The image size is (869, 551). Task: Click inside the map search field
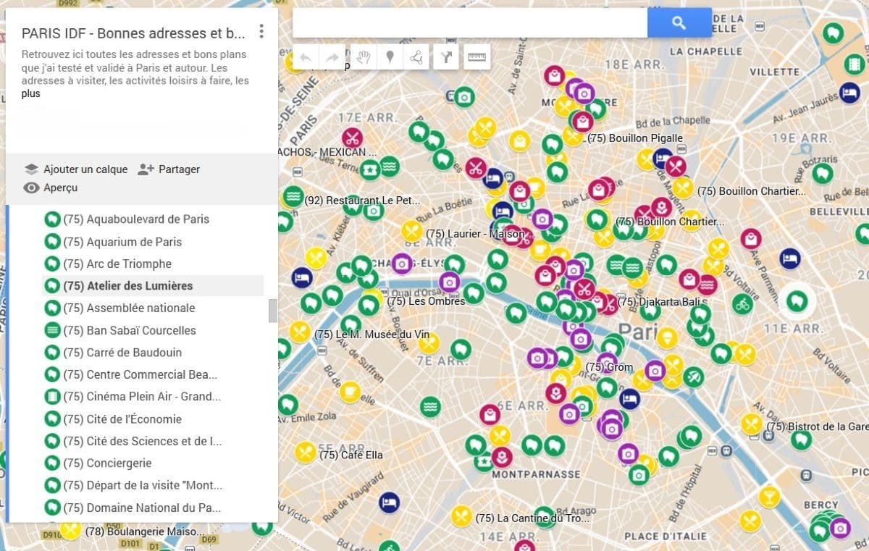click(469, 23)
